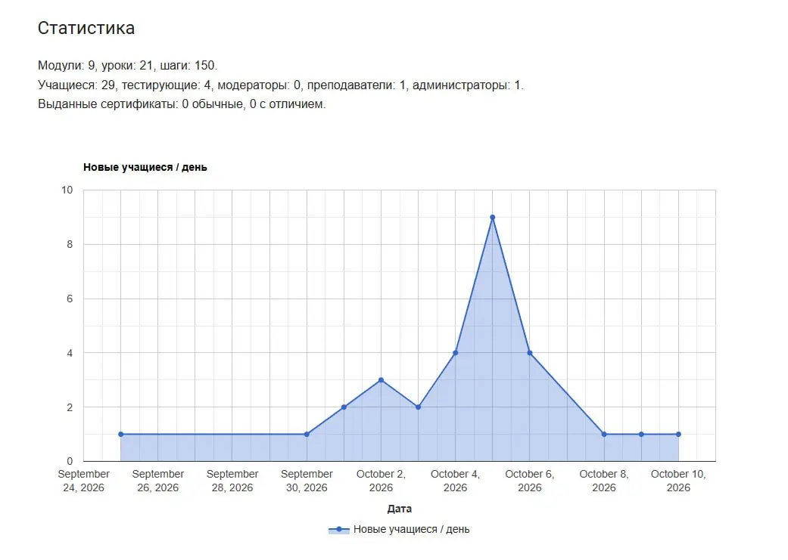Click the first data point on September 25

click(120, 434)
